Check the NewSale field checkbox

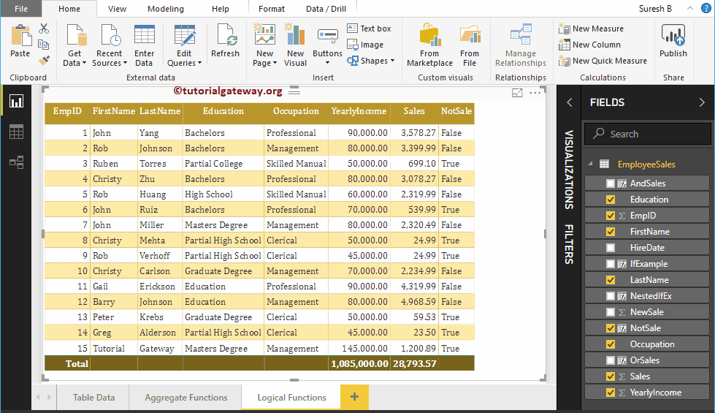pyautogui.click(x=611, y=312)
